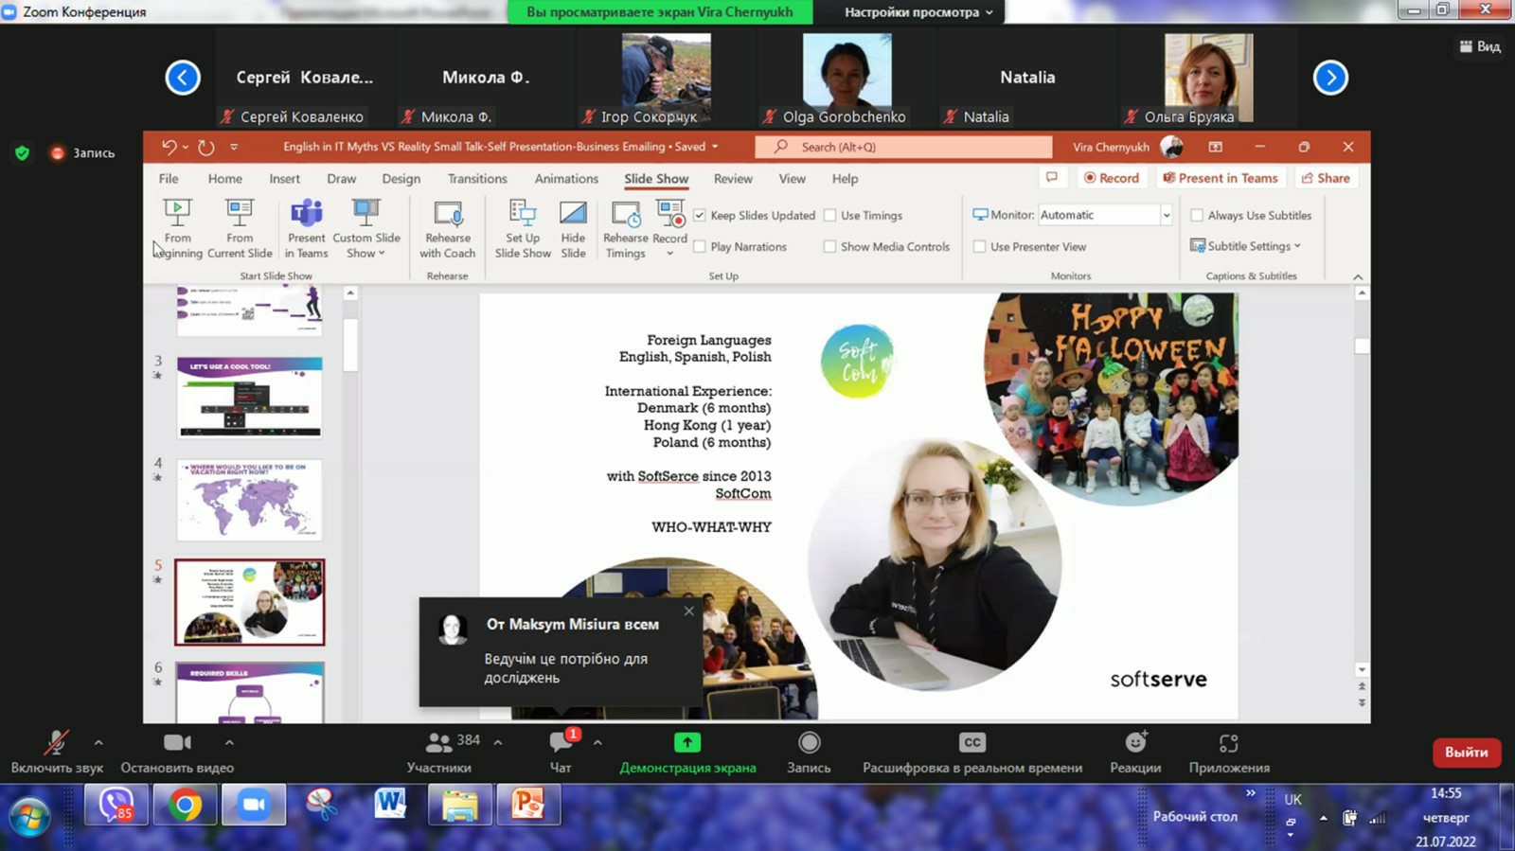
Task: Open the Zoom chat icon
Action: 561,744
